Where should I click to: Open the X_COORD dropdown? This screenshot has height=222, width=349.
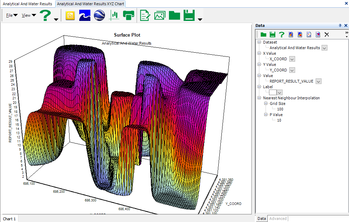click(292, 59)
